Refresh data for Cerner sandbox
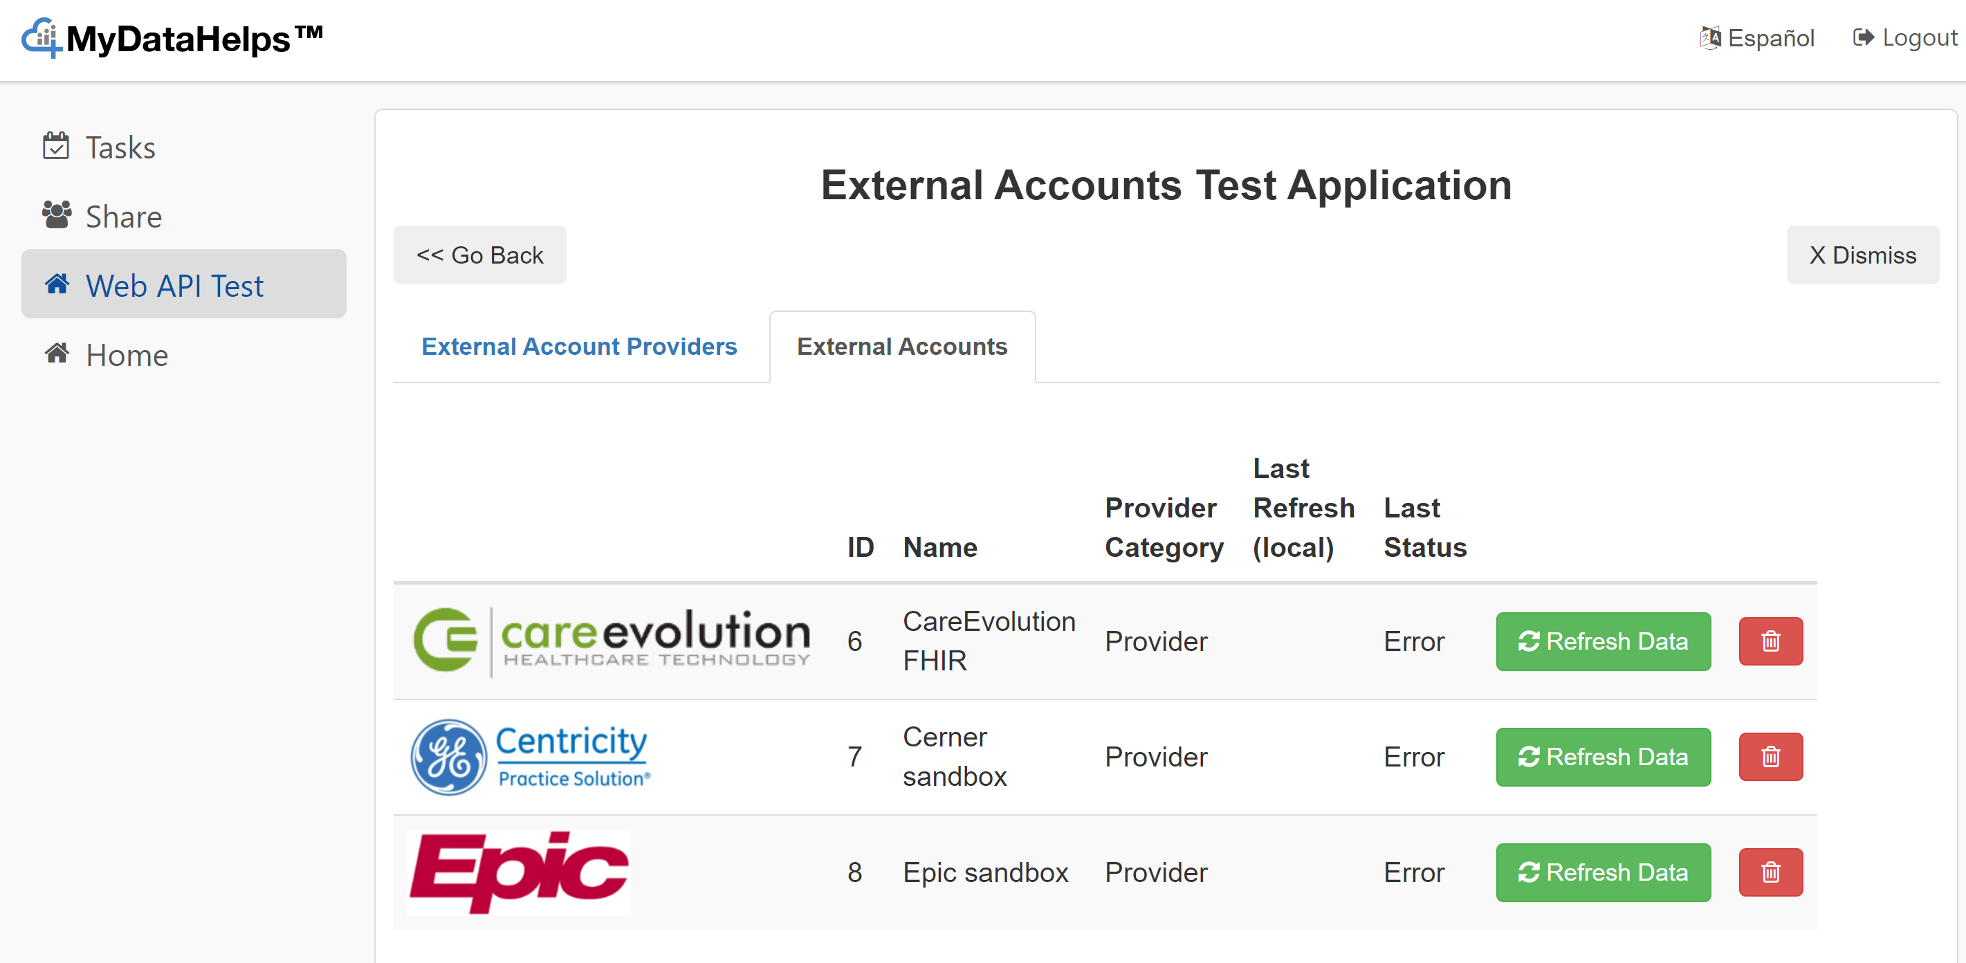The height and width of the screenshot is (963, 1966). pos(1602,756)
